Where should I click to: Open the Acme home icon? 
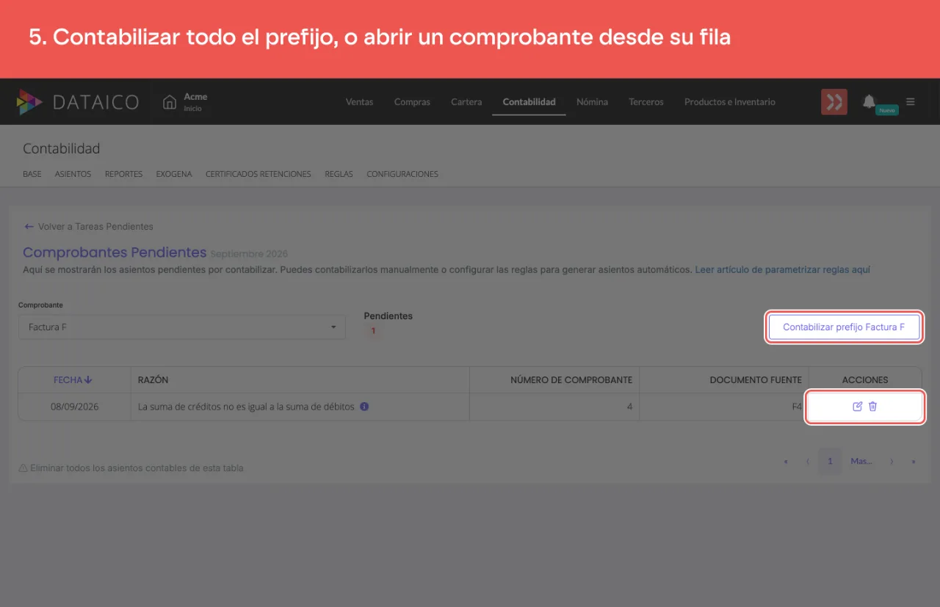(170, 102)
